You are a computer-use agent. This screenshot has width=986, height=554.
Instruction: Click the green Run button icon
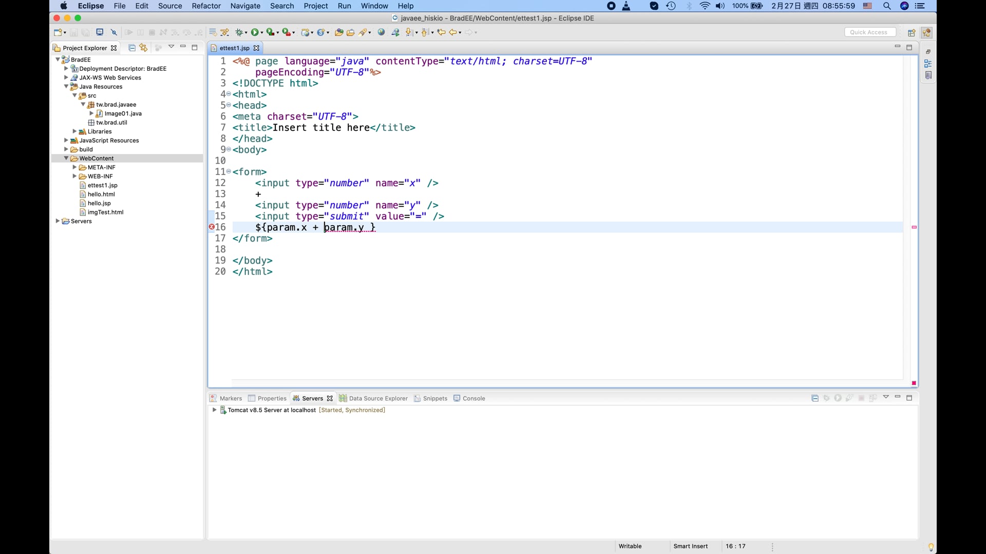click(255, 32)
